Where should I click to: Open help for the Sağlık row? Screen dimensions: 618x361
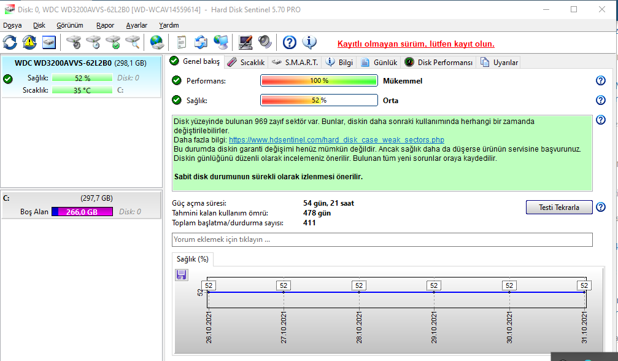[x=601, y=100]
